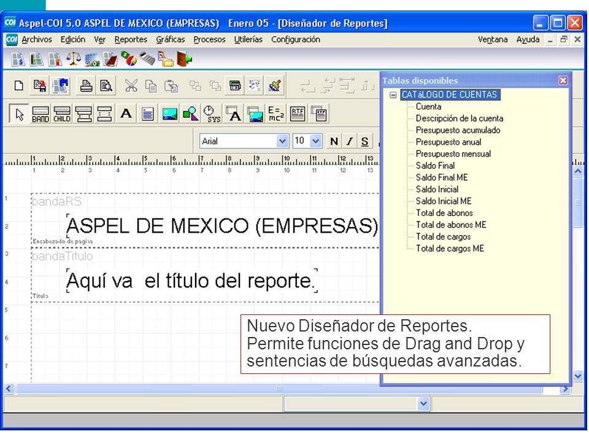Select the ASPEL DE MEXICO (EMPRESAS) label
The image size is (589, 442).
[x=222, y=226]
